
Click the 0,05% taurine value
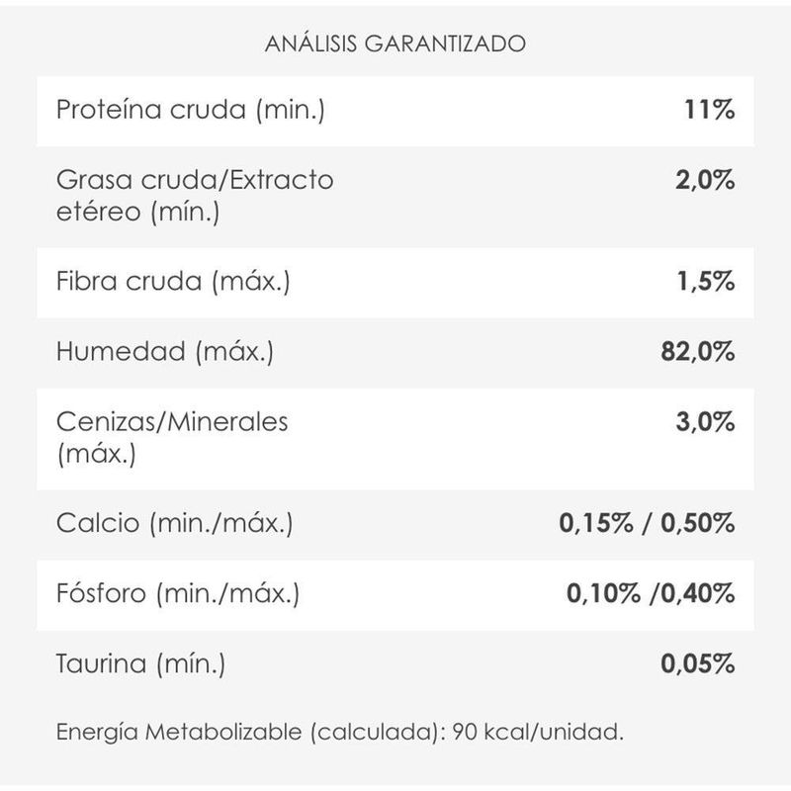tap(698, 663)
